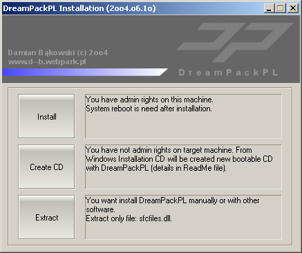
Task: Click the www.d--b.webpark.pl address text
Action: coord(47,62)
